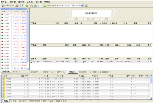Click the USDCAD icon in the summary table
This screenshot has width=154, height=103.
pyautogui.click(x=4, y=91)
